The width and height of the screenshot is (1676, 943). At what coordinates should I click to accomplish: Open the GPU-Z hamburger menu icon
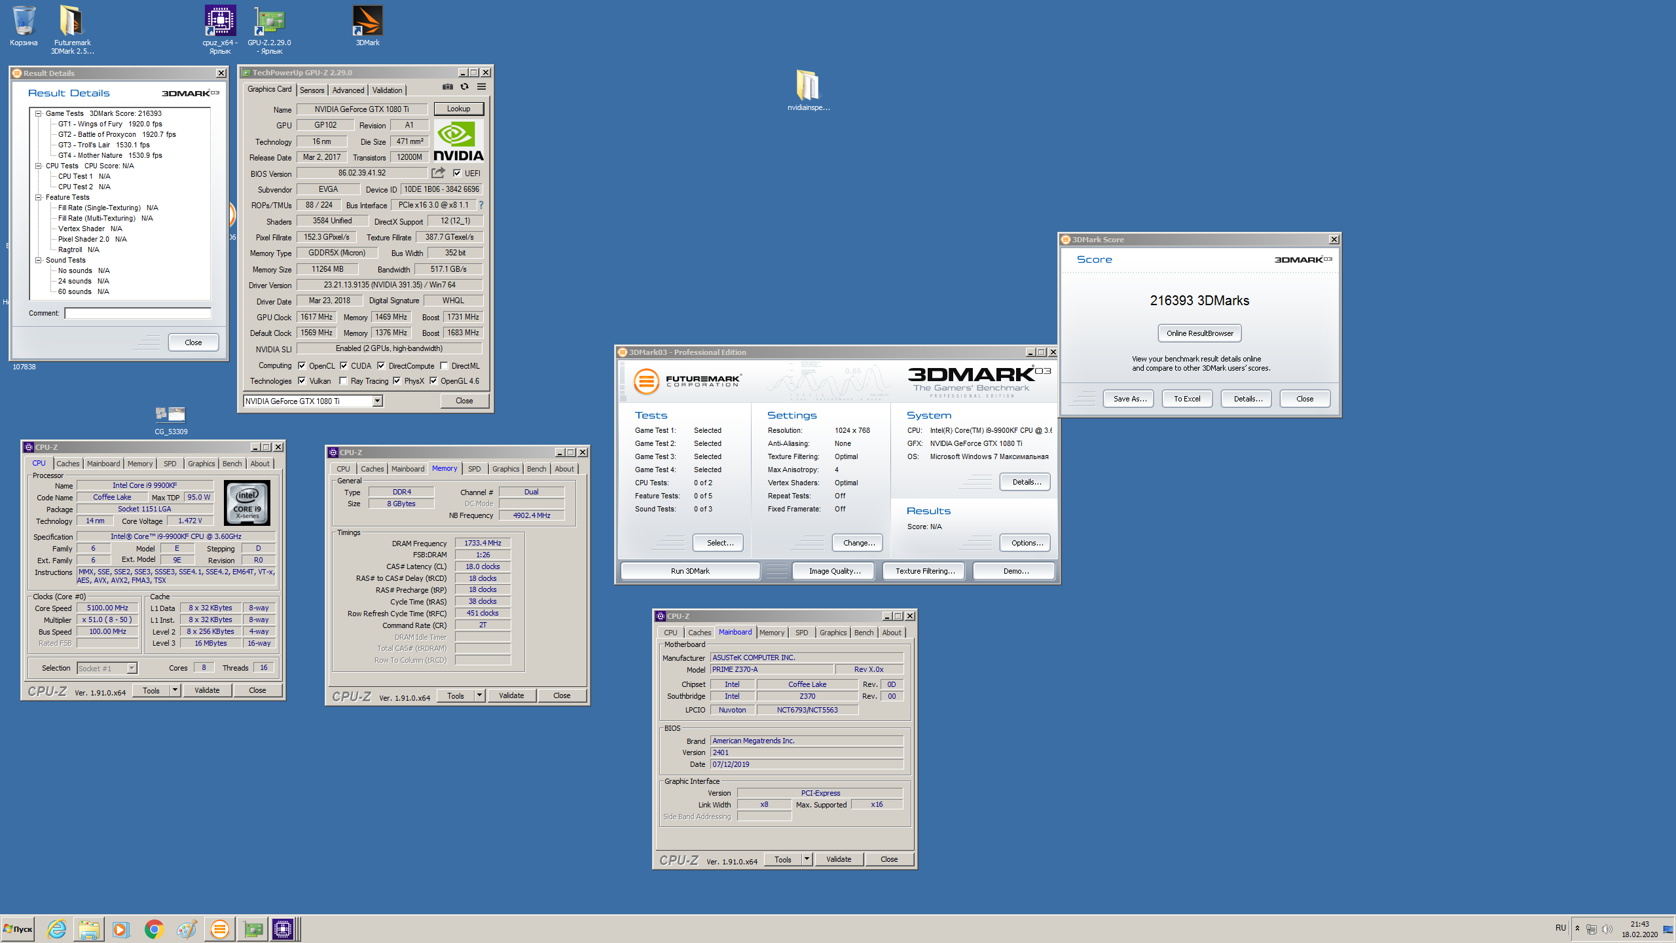(481, 86)
